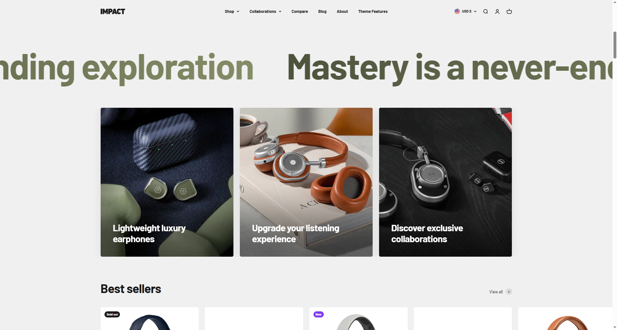This screenshot has height=330, width=617.
Task: Click the View all arrow circle icon
Action: click(x=509, y=292)
